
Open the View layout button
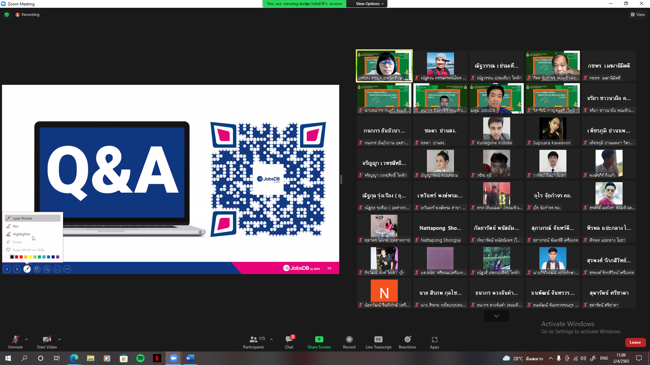pyautogui.click(x=637, y=15)
